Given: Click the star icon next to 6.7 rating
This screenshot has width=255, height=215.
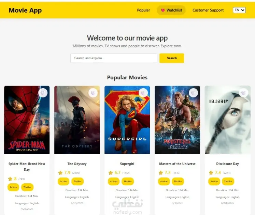Looking at the screenshot, I should point(111,173).
